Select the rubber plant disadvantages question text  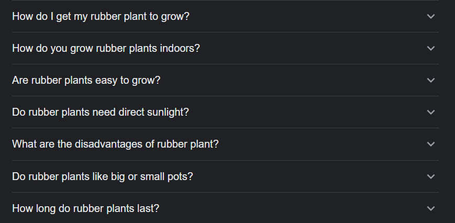(115, 144)
